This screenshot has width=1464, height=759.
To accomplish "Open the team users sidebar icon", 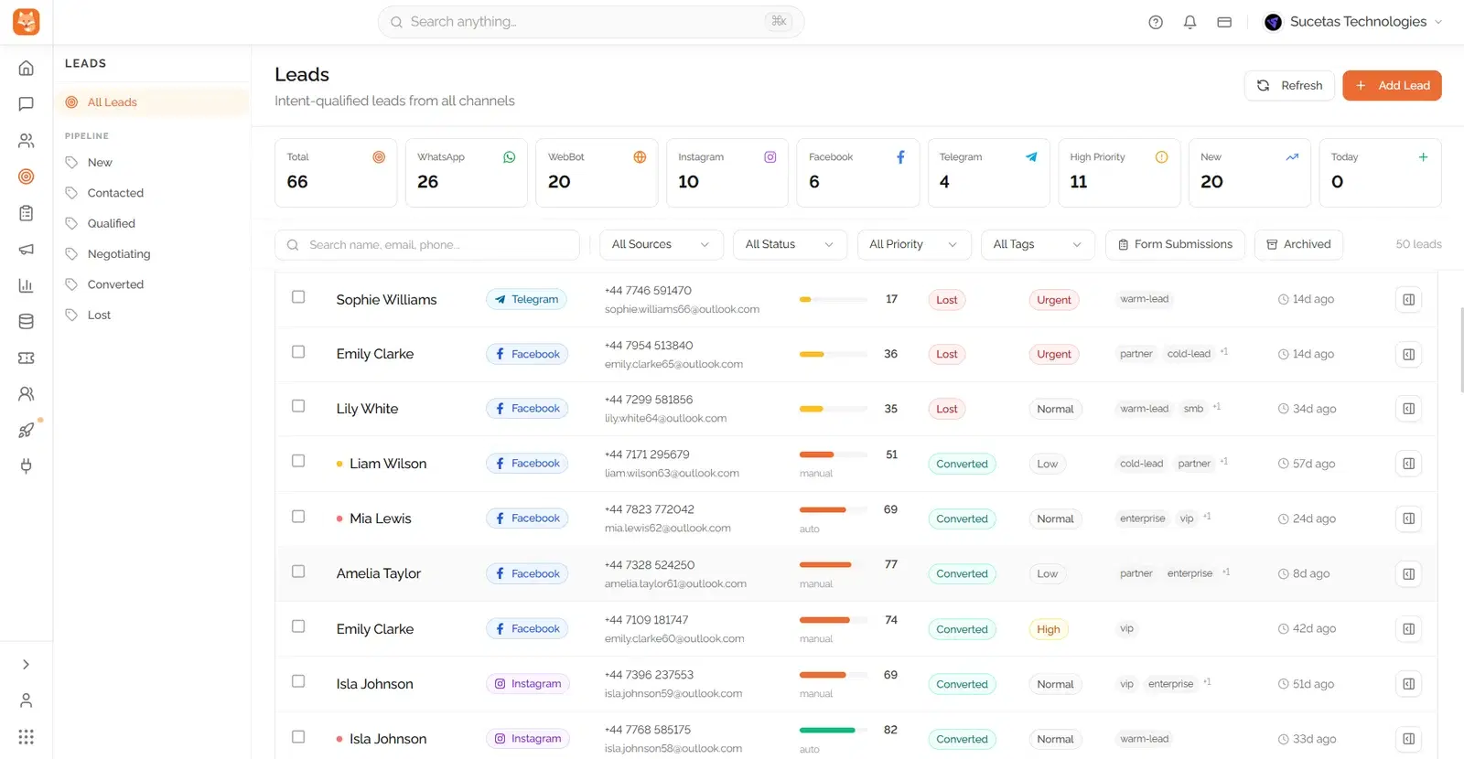I will pos(27,394).
